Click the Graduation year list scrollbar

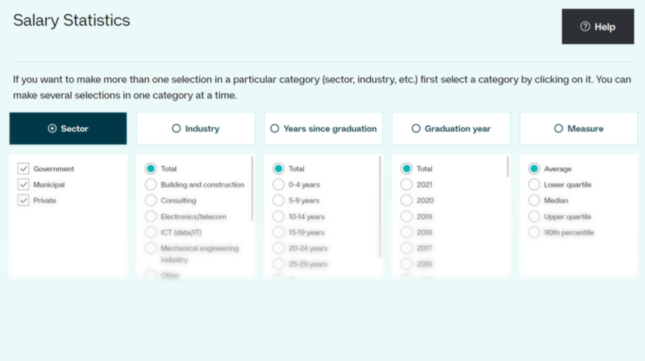click(x=508, y=167)
